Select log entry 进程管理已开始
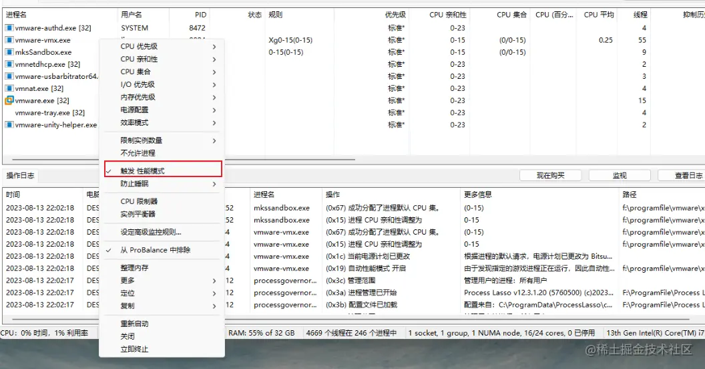This screenshot has width=705, height=369. [361, 293]
